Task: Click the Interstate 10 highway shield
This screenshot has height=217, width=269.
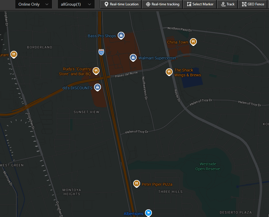Action: click(x=101, y=52)
